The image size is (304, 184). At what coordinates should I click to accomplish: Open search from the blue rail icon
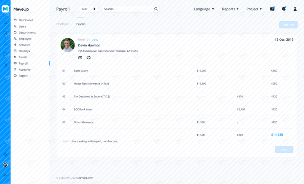(5, 22)
